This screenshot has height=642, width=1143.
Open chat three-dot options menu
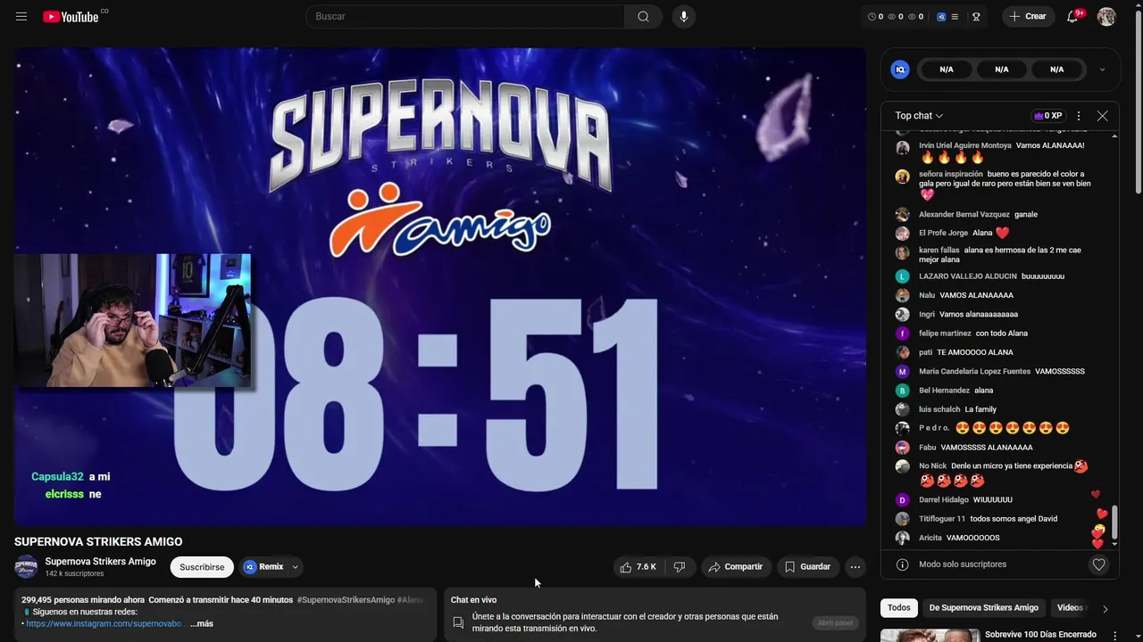(1079, 116)
